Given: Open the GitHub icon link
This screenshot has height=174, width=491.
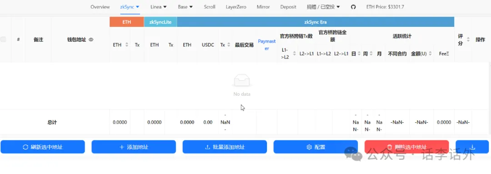Looking at the screenshot, I should point(353,7).
